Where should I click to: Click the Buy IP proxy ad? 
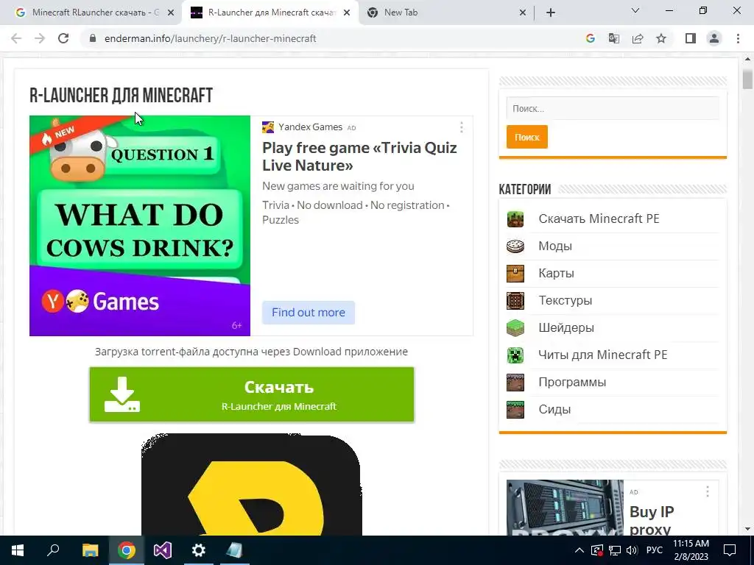pyautogui.click(x=612, y=508)
